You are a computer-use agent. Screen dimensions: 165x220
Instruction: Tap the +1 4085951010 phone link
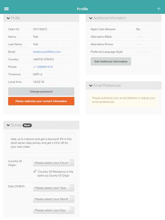coord(43,67)
